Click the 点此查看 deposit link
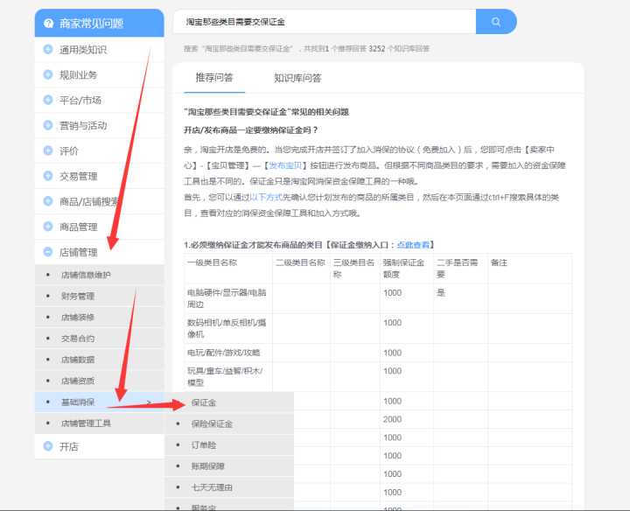 tap(414, 245)
